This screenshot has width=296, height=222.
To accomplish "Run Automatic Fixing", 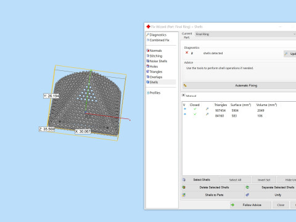I will (x=239, y=86).
